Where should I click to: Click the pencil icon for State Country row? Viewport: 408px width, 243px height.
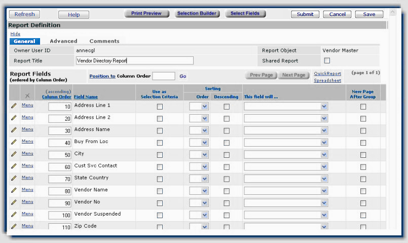(x=14, y=178)
